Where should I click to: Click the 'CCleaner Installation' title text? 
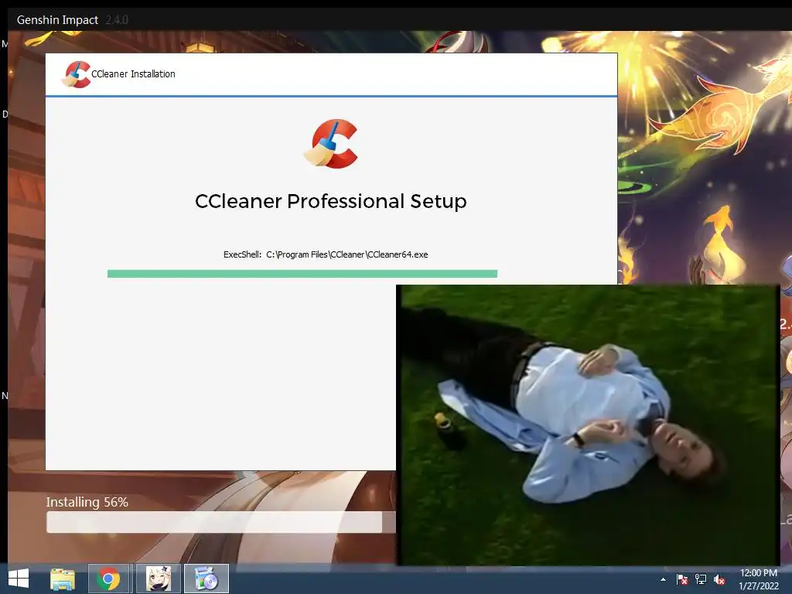click(x=133, y=73)
